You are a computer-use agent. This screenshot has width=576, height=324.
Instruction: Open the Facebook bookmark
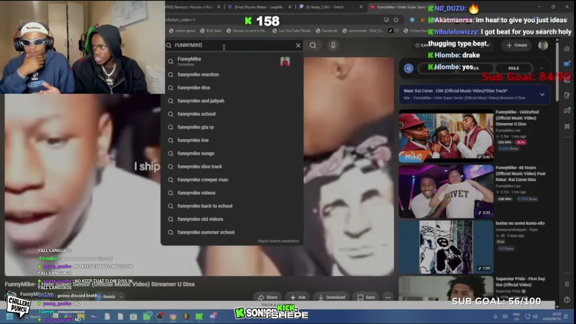click(x=326, y=31)
